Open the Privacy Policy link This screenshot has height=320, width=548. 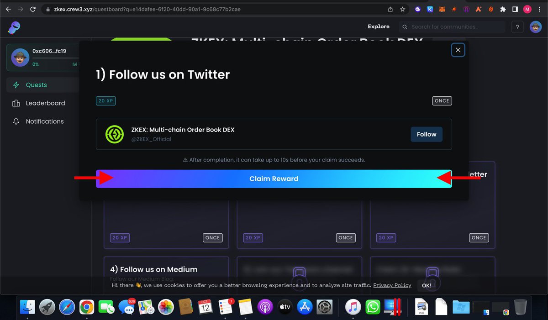(x=392, y=285)
